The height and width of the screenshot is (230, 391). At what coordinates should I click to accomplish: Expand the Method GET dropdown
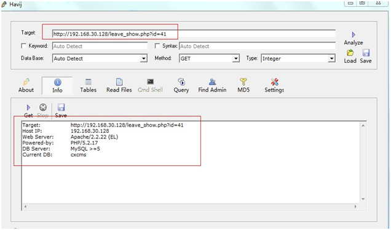(x=235, y=58)
